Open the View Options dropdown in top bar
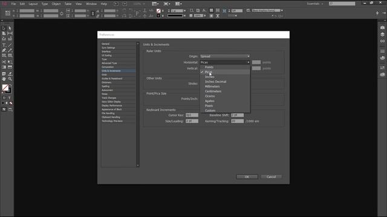 coord(155,4)
